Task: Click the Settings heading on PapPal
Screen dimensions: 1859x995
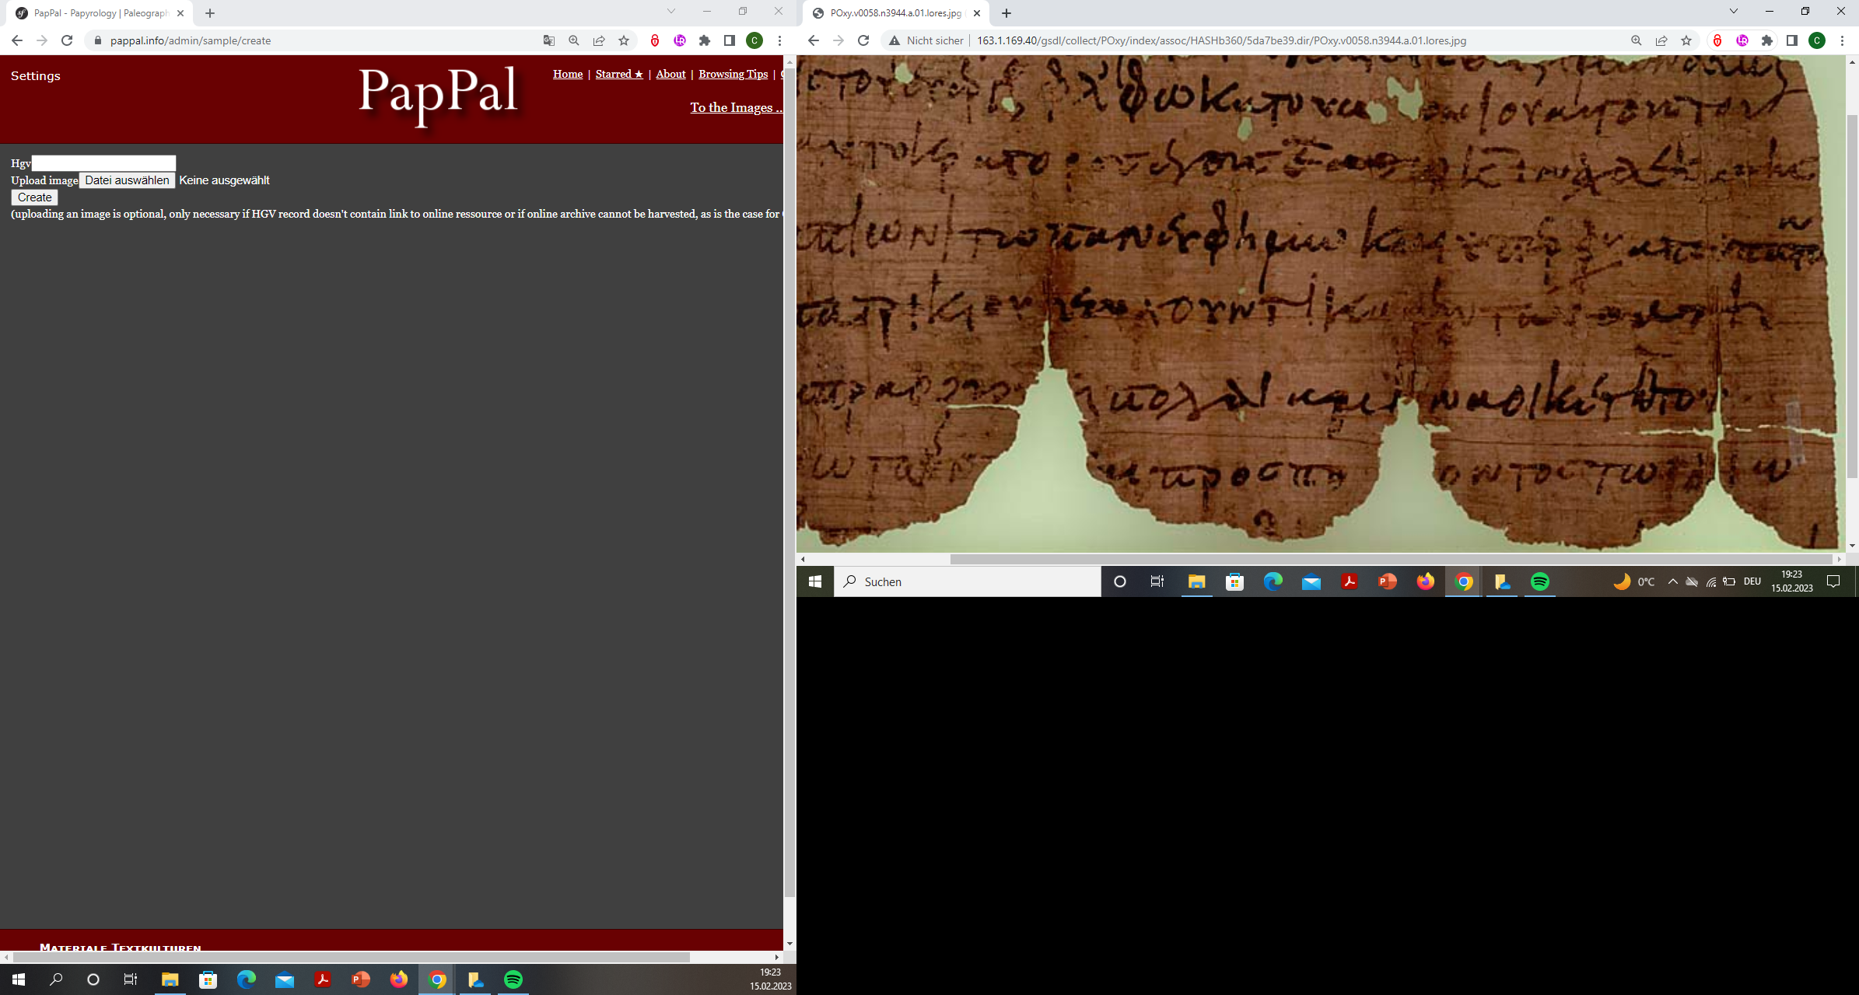Action: point(36,75)
